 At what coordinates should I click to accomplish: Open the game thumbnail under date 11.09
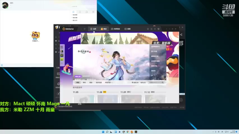click(131, 99)
